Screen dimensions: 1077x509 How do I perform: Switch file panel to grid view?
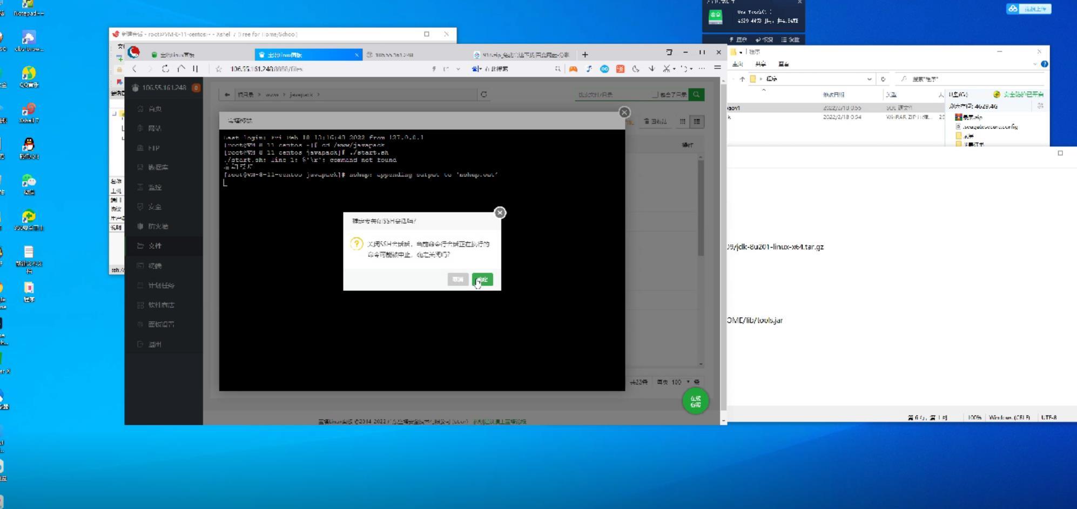click(x=683, y=121)
